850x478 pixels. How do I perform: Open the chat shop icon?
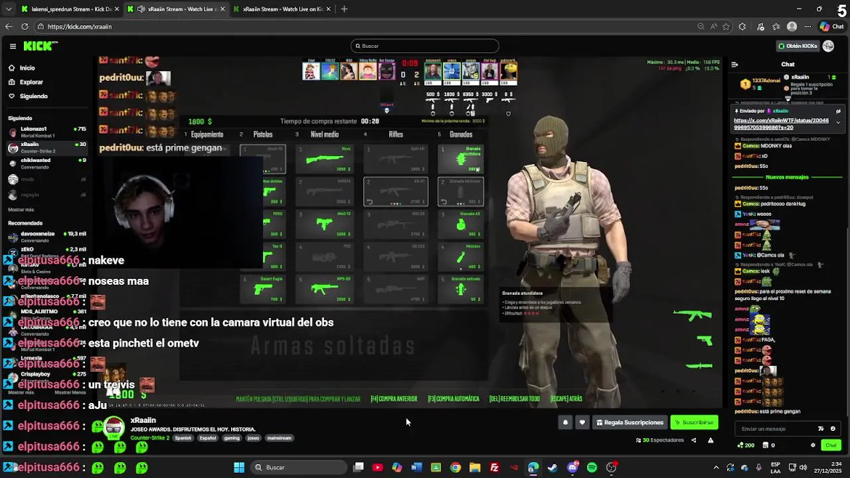tap(766, 445)
